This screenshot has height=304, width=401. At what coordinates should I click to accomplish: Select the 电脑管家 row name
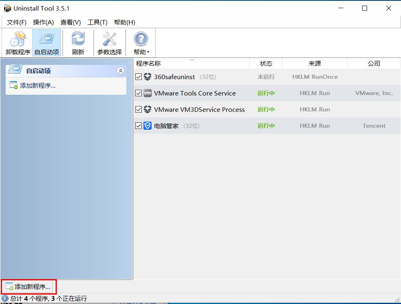pyautogui.click(x=166, y=126)
